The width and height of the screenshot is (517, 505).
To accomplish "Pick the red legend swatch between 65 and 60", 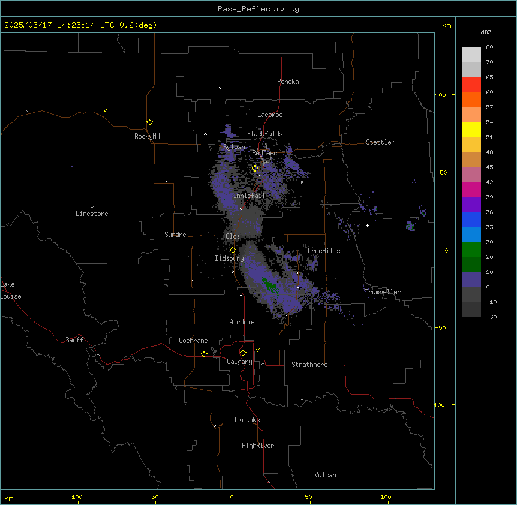I will [x=471, y=85].
